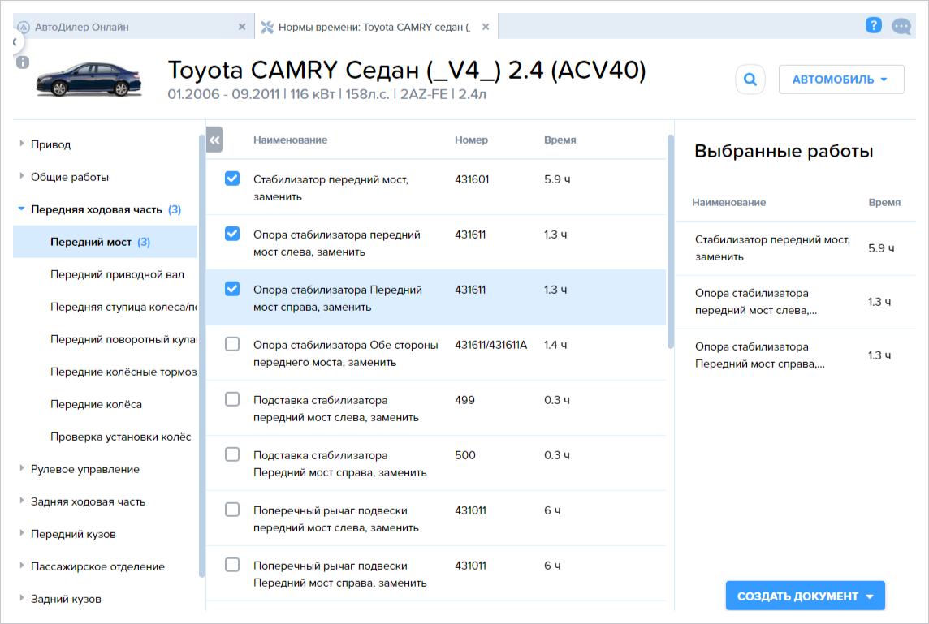Uncheck Опора стабилизатора передний мост слева

[232, 233]
